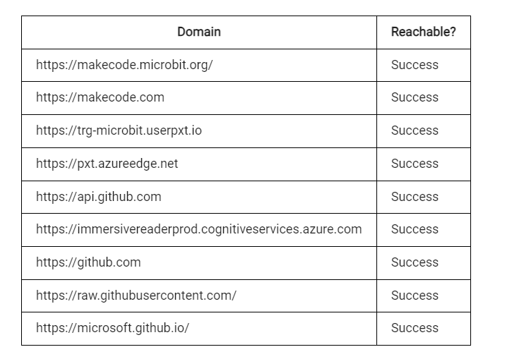Select Success cell in github.com row
The width and height of the screenshot is (524, 359).
(415, 262)
